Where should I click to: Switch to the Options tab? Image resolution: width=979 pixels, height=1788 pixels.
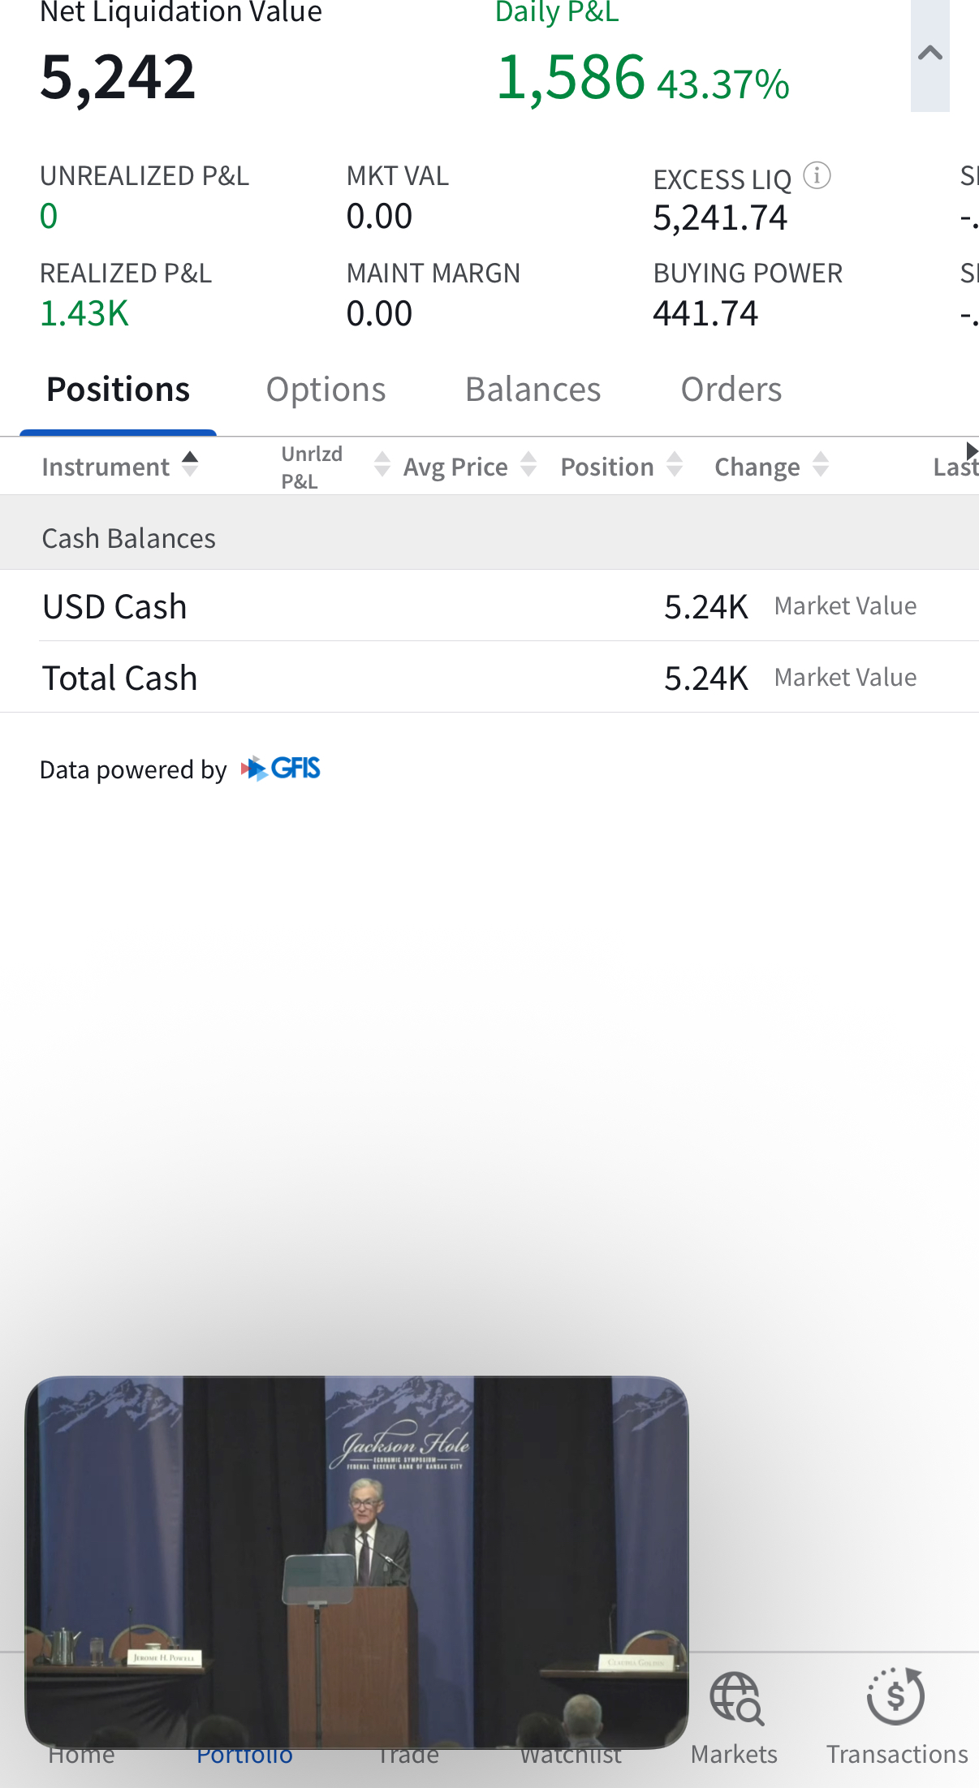[326, 390]
